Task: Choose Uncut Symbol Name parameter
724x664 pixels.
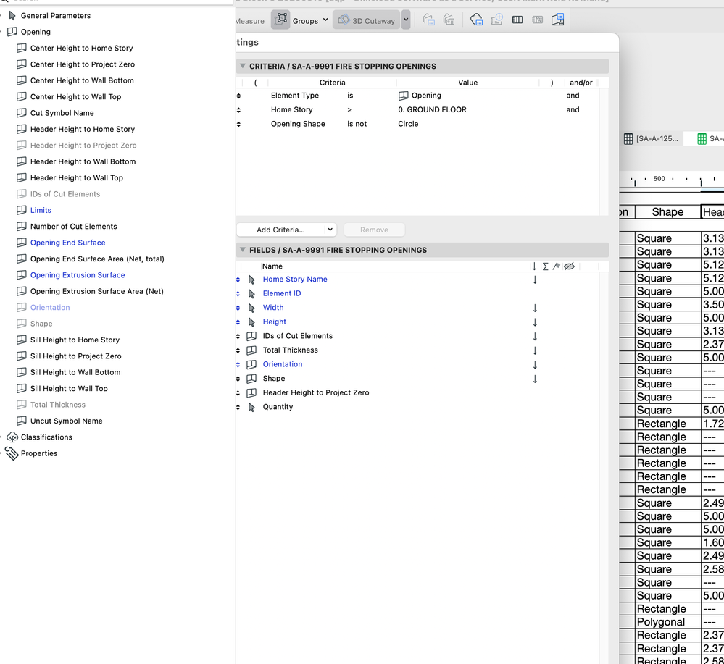Action: click(x=66, y=421)
